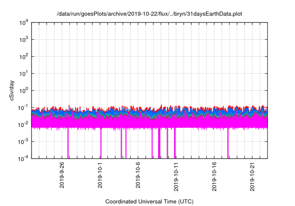Select the cSv/day y-axis label
This screenshot has width=295, height=206.
[x=12, y=91]
